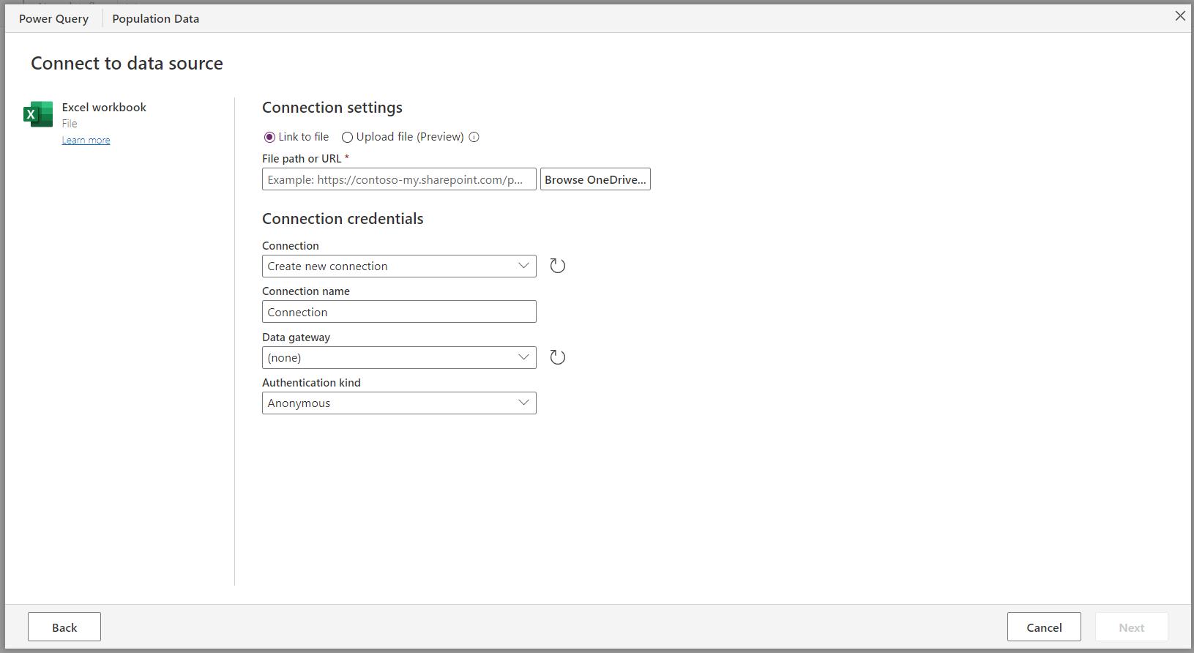This screenshot has width=1194, height=653.
Task: Refresh the Connection list
Action: point(557,266)
